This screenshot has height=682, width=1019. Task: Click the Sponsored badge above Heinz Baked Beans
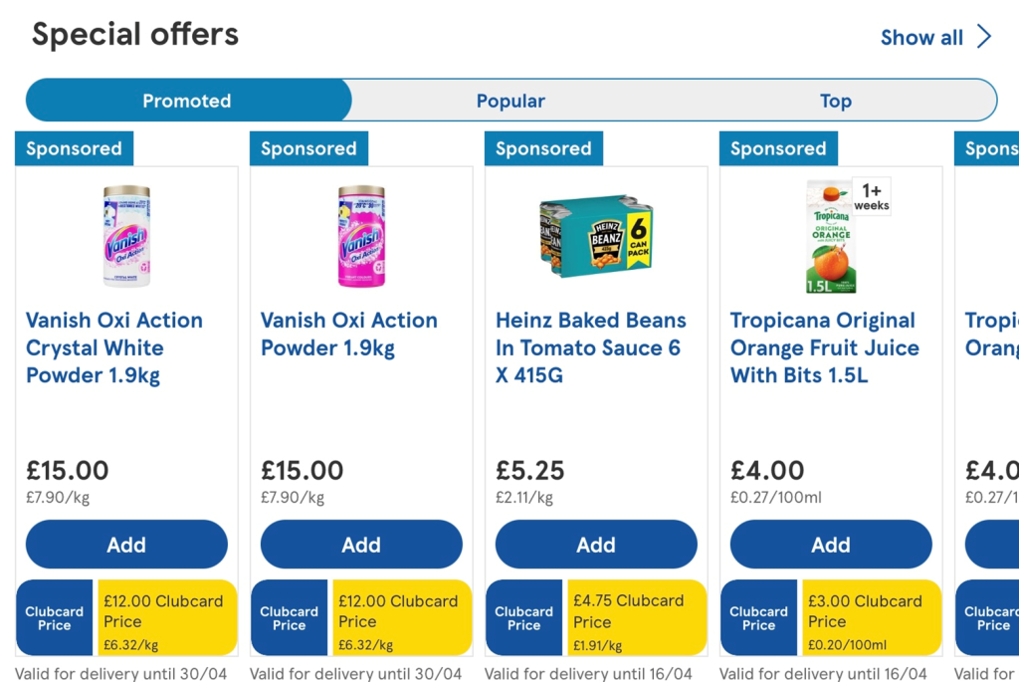point(543,148)
